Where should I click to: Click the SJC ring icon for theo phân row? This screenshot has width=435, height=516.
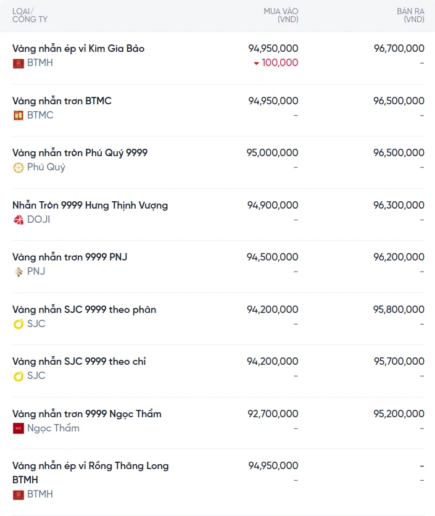19,324
